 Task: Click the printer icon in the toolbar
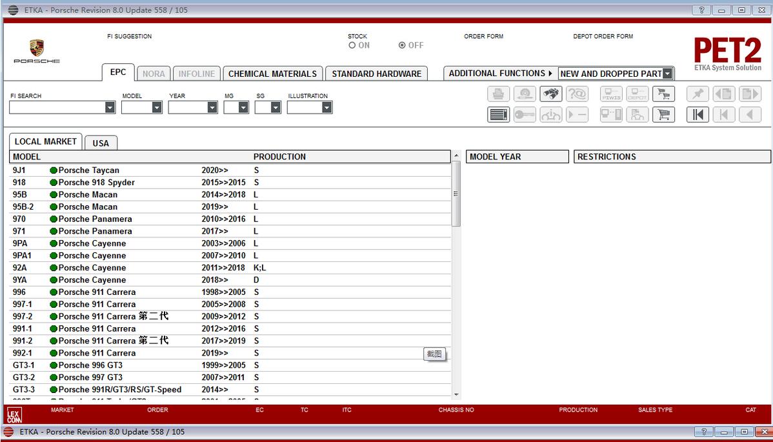pyautogui.click(x=498, y=94)
